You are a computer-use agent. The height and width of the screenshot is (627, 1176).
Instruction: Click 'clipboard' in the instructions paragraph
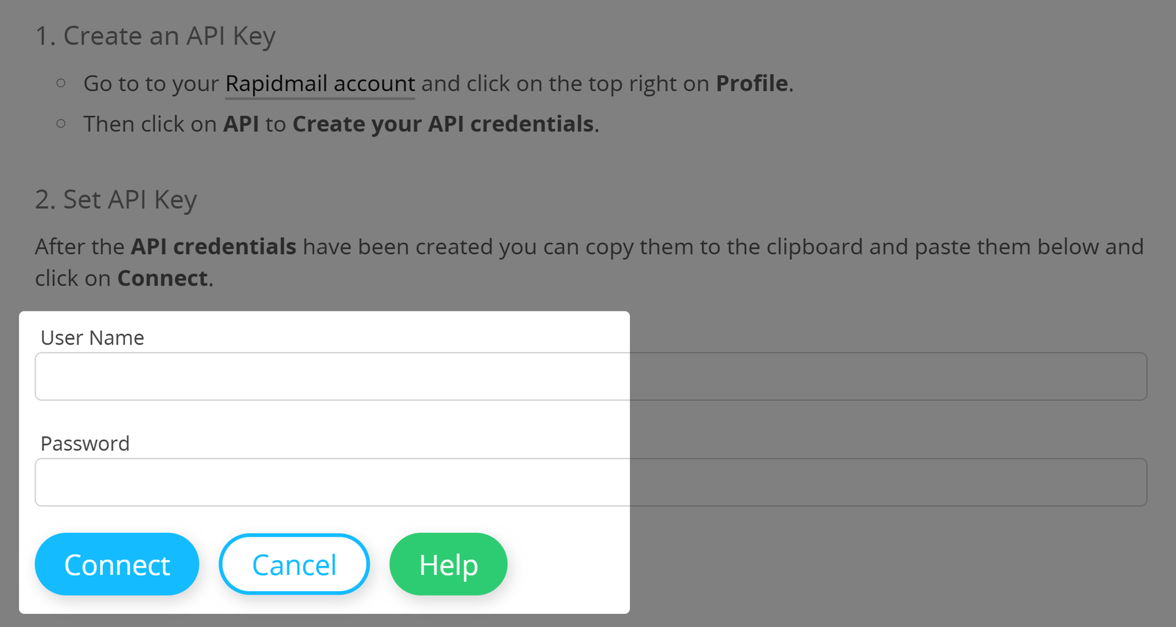[814, 247]
